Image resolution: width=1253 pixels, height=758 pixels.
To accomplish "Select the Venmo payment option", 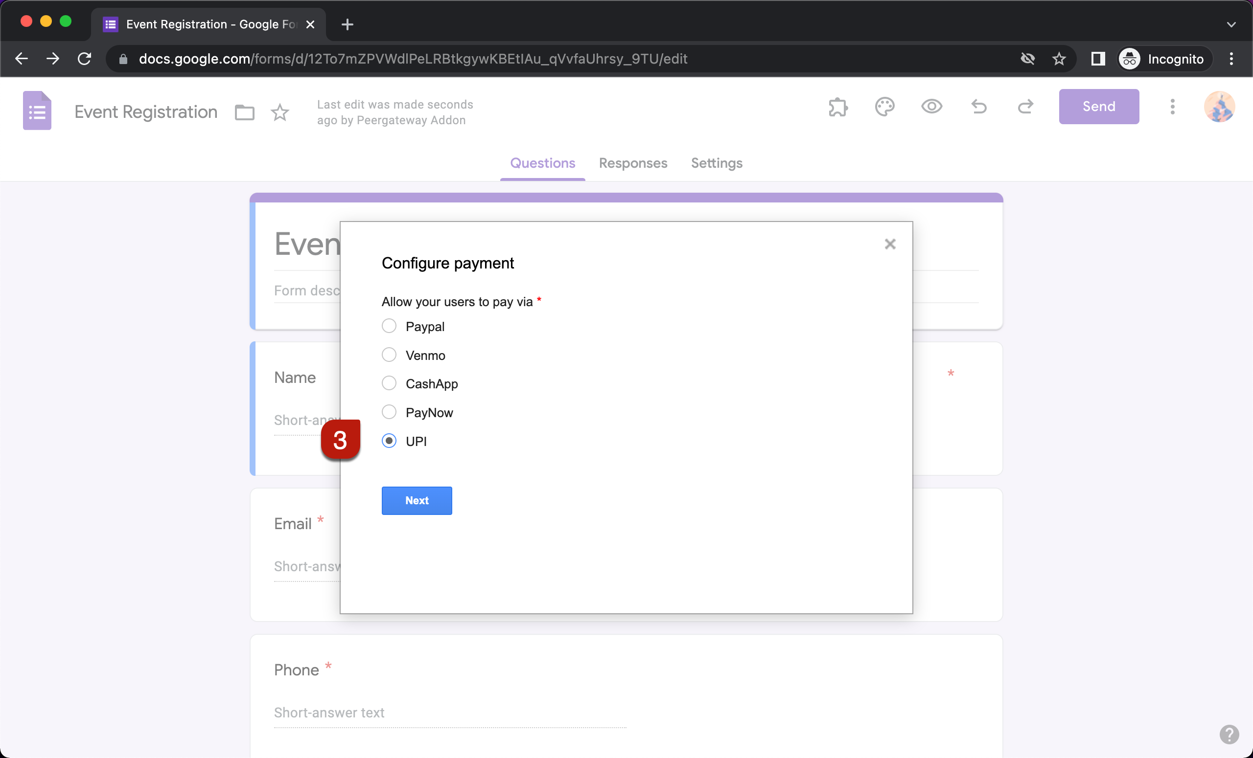I will 389,355.
